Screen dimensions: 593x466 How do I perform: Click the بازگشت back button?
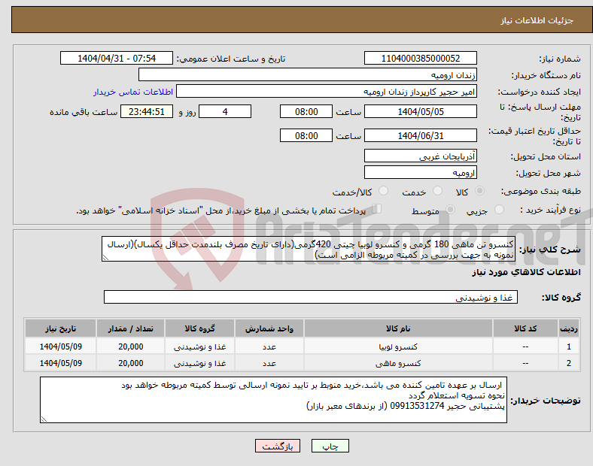(x=278, y=446)
